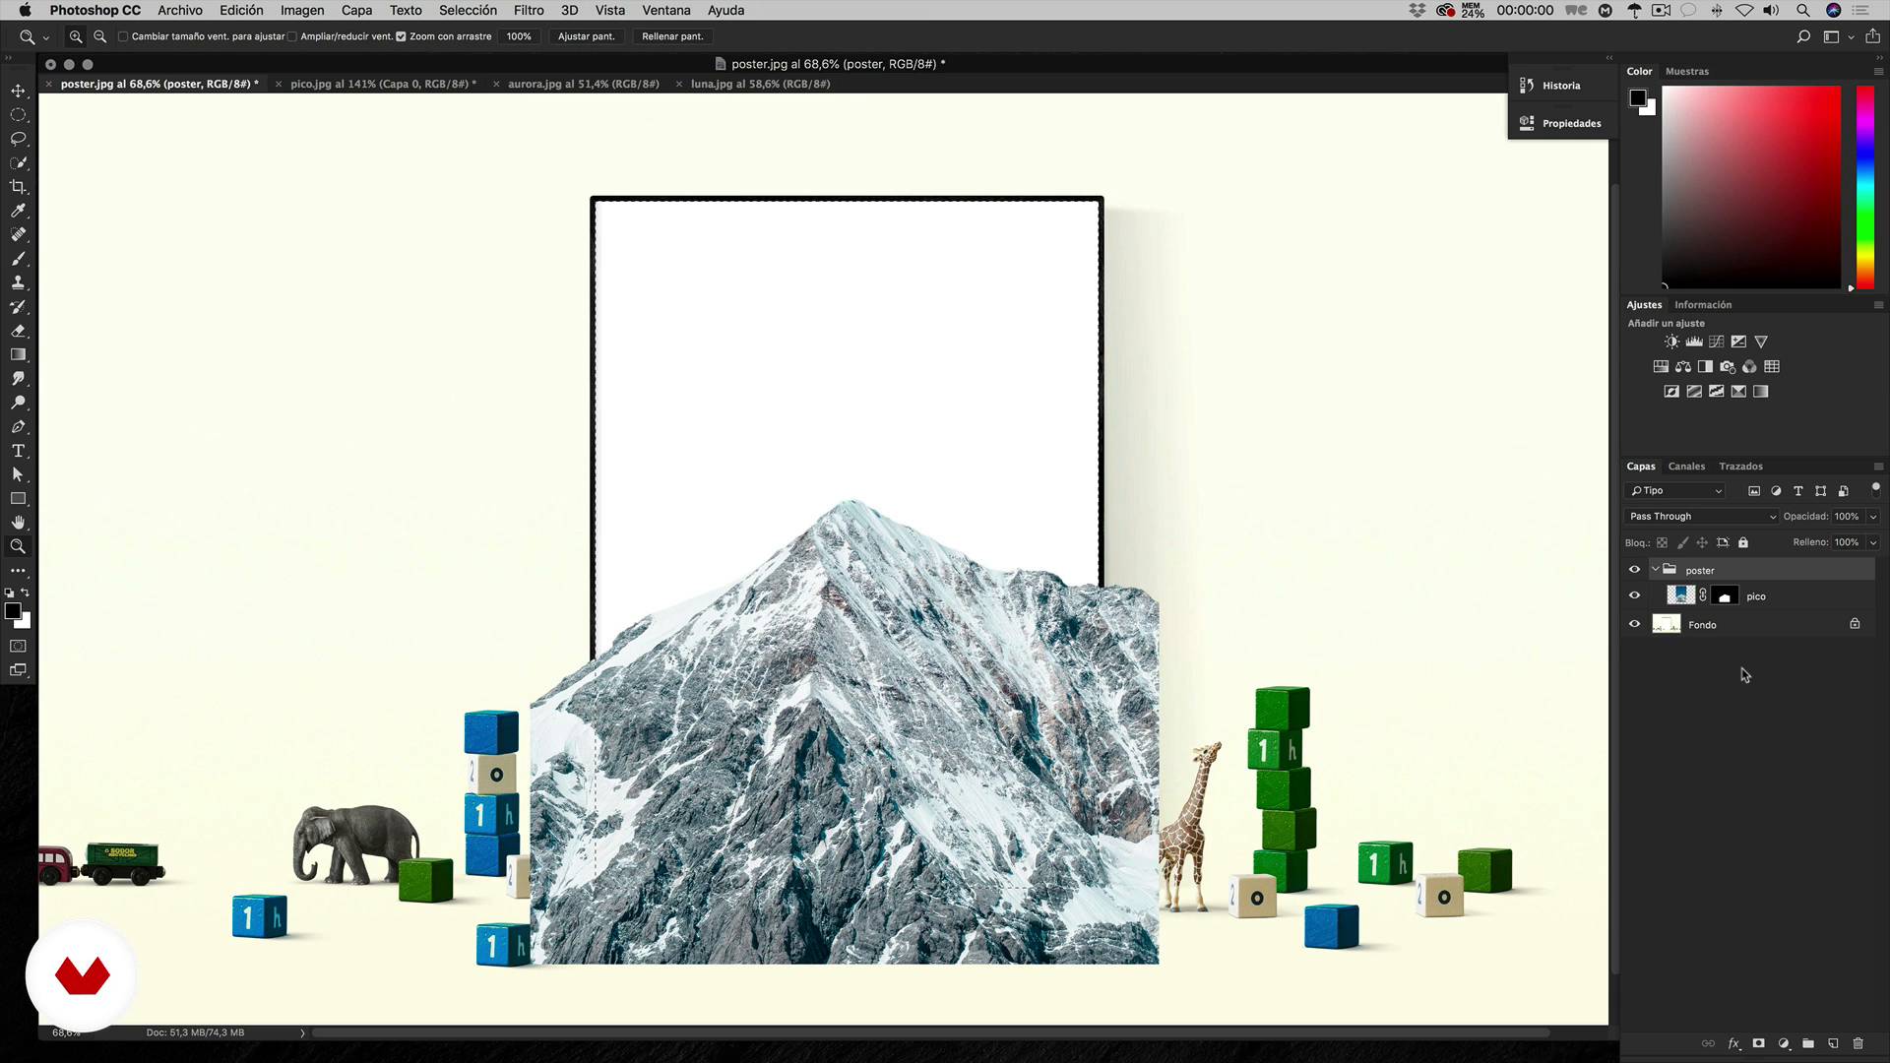Image resolution: width=1890 pixels, height=1063 pixels.
Task: Switch to the aurora.jpg document tab
Action: point(583,84)
